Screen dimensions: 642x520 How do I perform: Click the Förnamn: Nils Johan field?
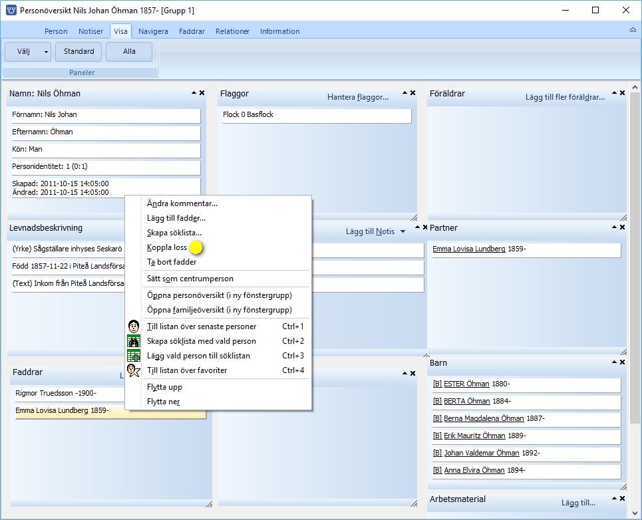pos(106,115)
